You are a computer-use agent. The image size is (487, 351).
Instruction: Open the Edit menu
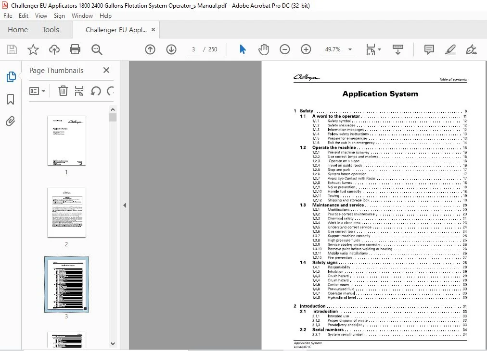click(x=23, y=16)
